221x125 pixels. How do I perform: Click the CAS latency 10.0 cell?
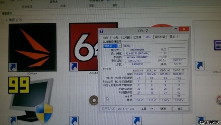(179, 78)
